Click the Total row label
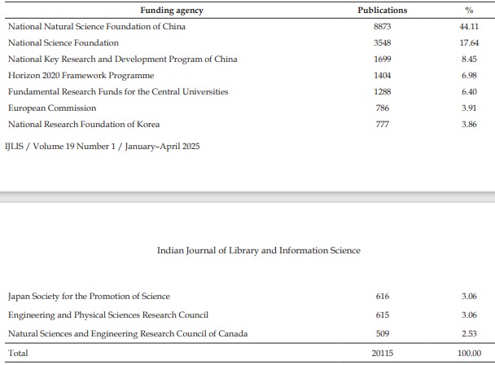Screen dimensions: 495x365 coord(18,353)
